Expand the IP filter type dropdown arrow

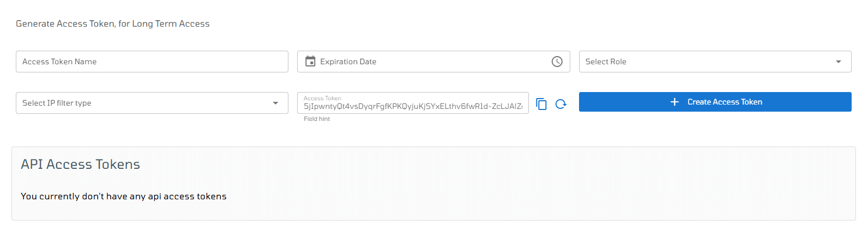(x=275, y=103)
